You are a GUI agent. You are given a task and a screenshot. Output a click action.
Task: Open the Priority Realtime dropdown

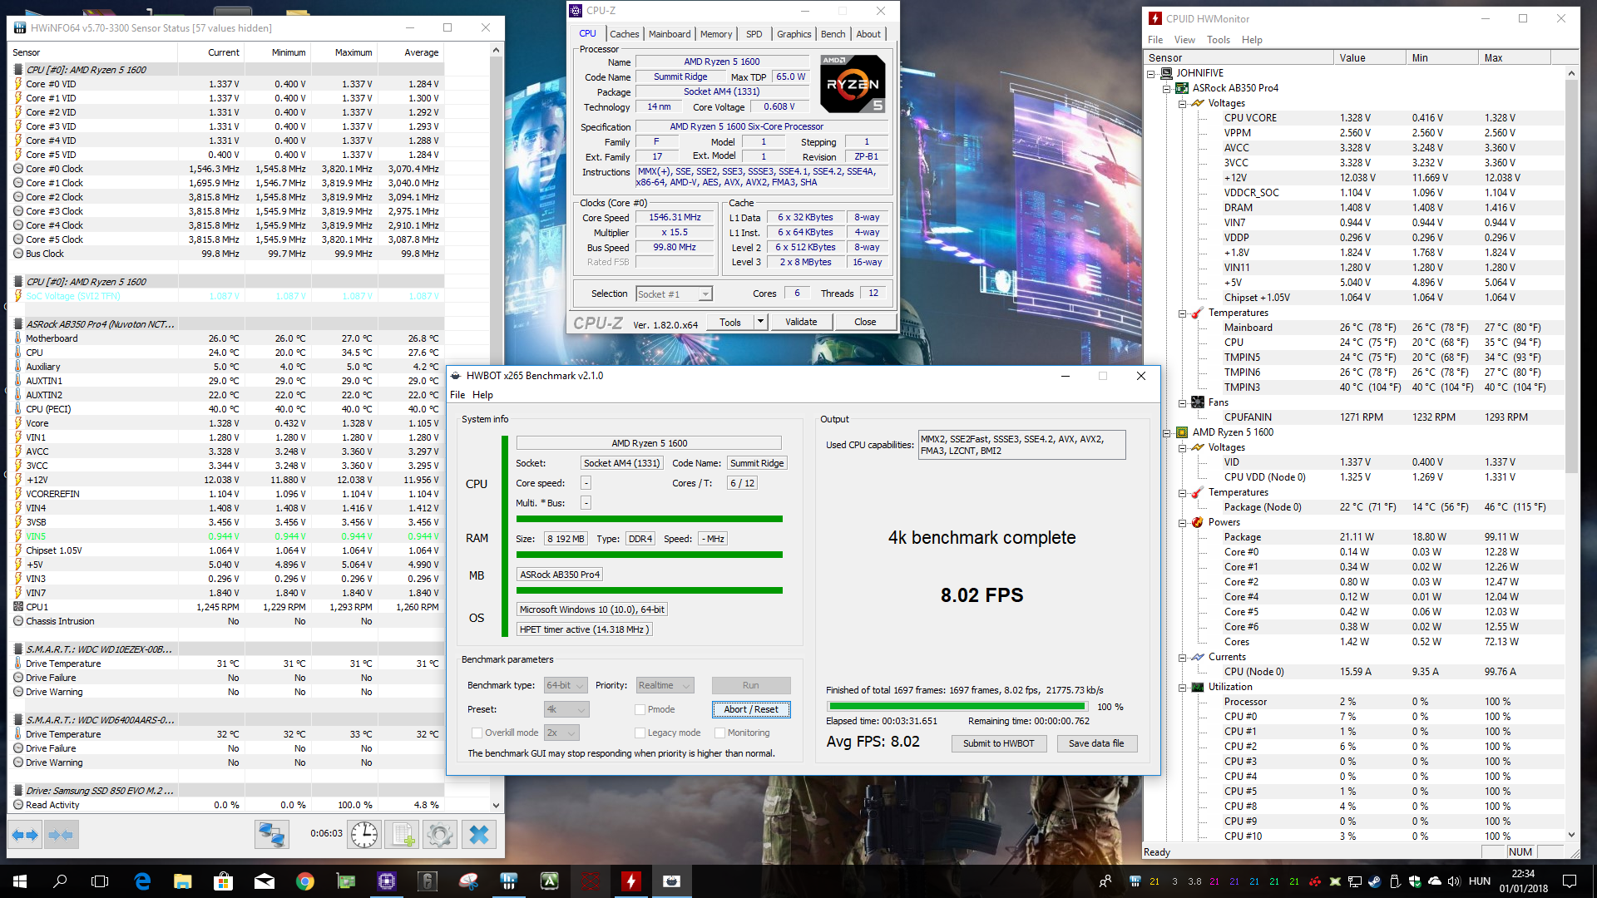point(665,685)
